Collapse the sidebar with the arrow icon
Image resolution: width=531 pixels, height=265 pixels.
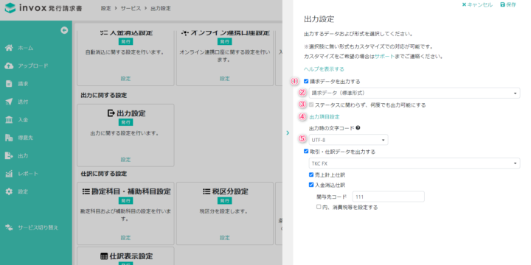click(x=64, y=30)
